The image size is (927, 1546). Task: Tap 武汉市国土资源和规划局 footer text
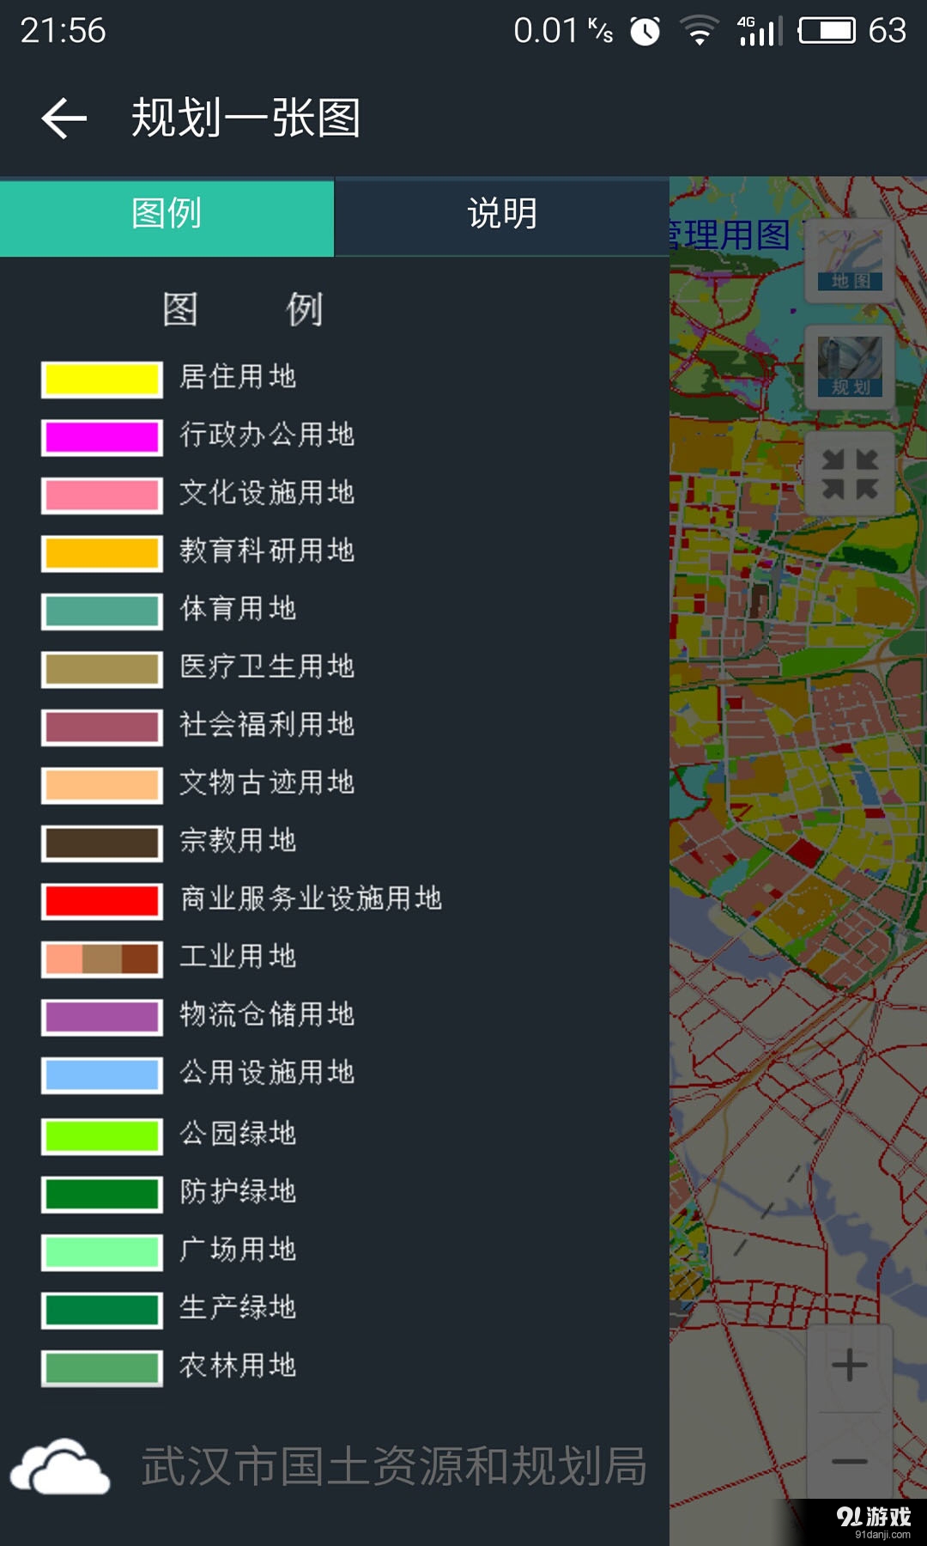point(394,1466)
